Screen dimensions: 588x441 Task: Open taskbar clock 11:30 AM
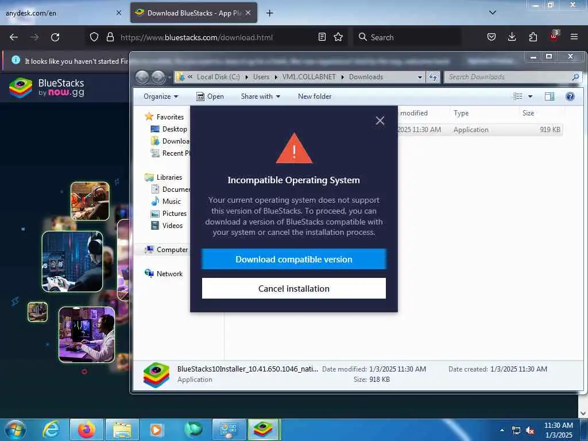[558, 430]
